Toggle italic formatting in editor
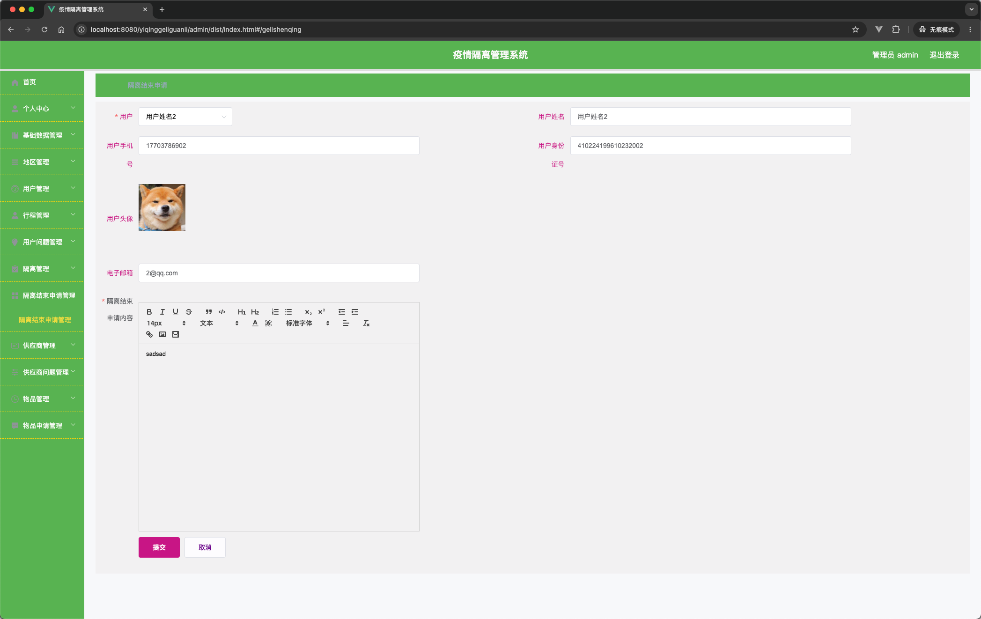The width and height of the screenshot is (981, 619). 162,312
